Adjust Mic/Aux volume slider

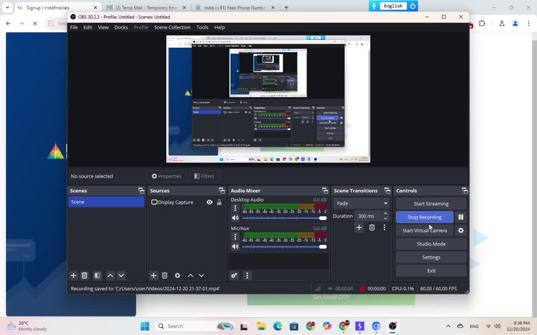(x=284, y=247)
